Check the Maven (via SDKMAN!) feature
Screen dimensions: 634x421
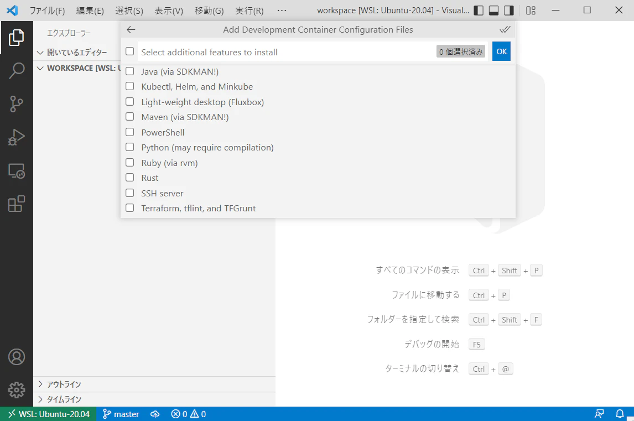130,117
